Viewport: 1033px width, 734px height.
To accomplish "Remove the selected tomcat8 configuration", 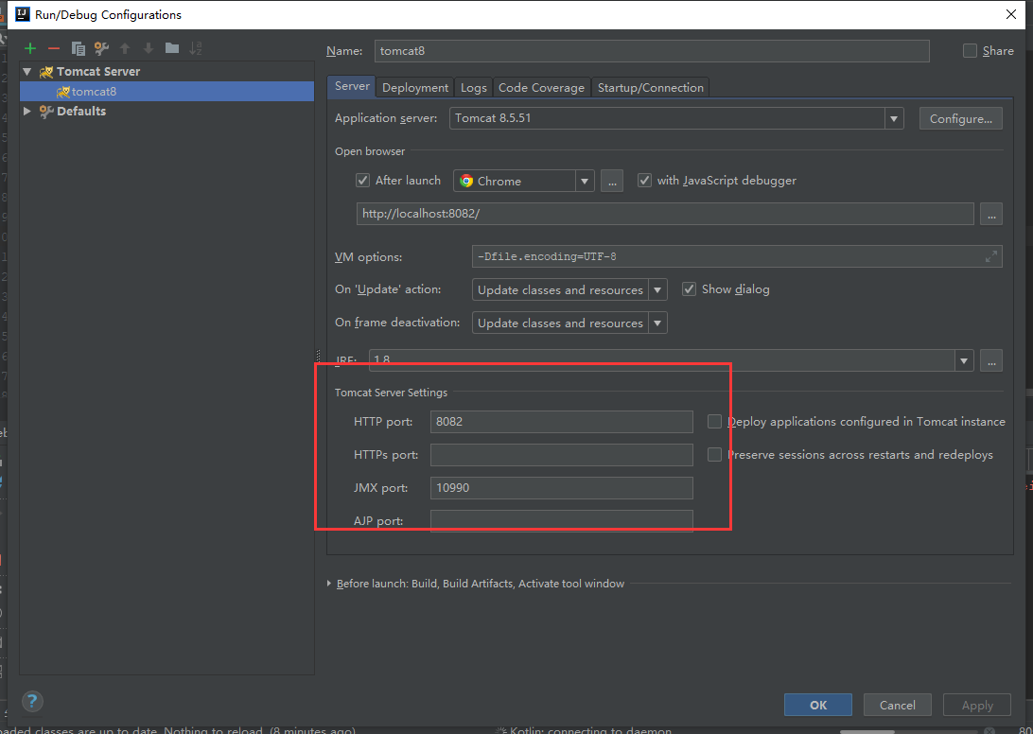I will [53, 48].
